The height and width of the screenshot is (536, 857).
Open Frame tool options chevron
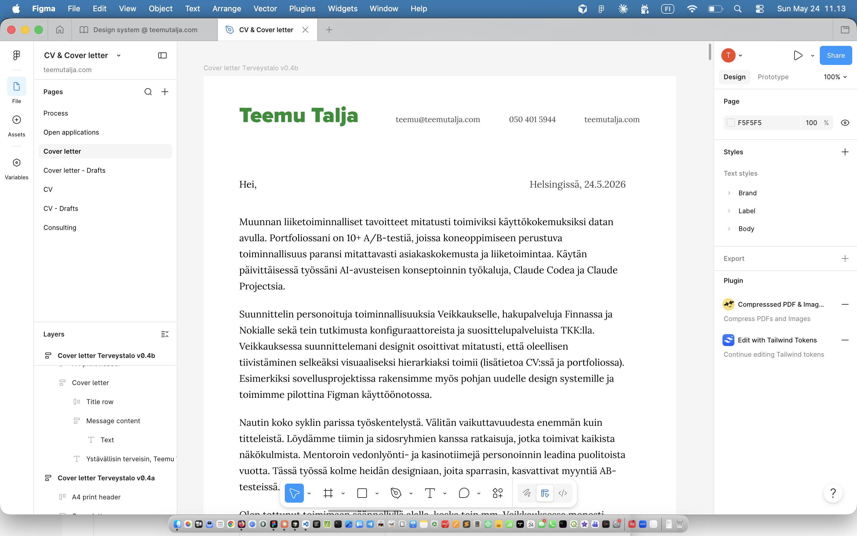pos(343,493)
